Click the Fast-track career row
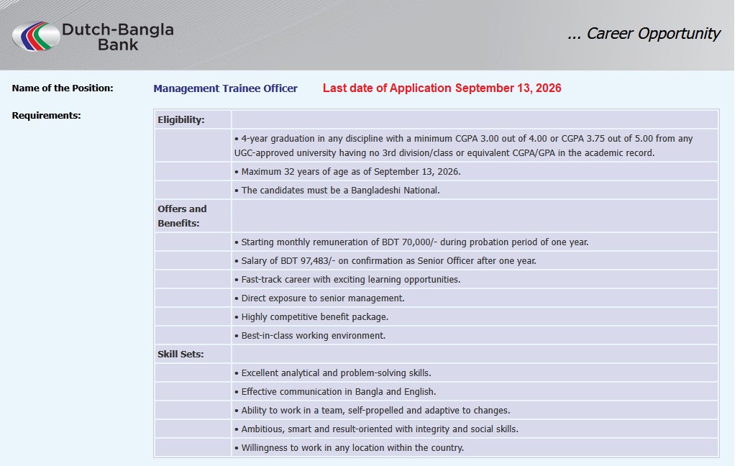The height and width of the screenshot is (466, 740). coord(475,280)
